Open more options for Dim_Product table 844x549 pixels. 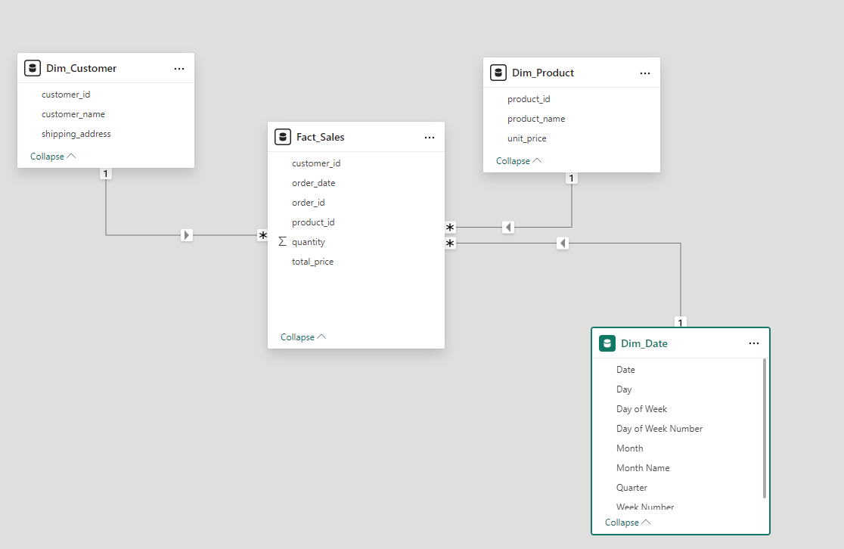pos(645,73)
